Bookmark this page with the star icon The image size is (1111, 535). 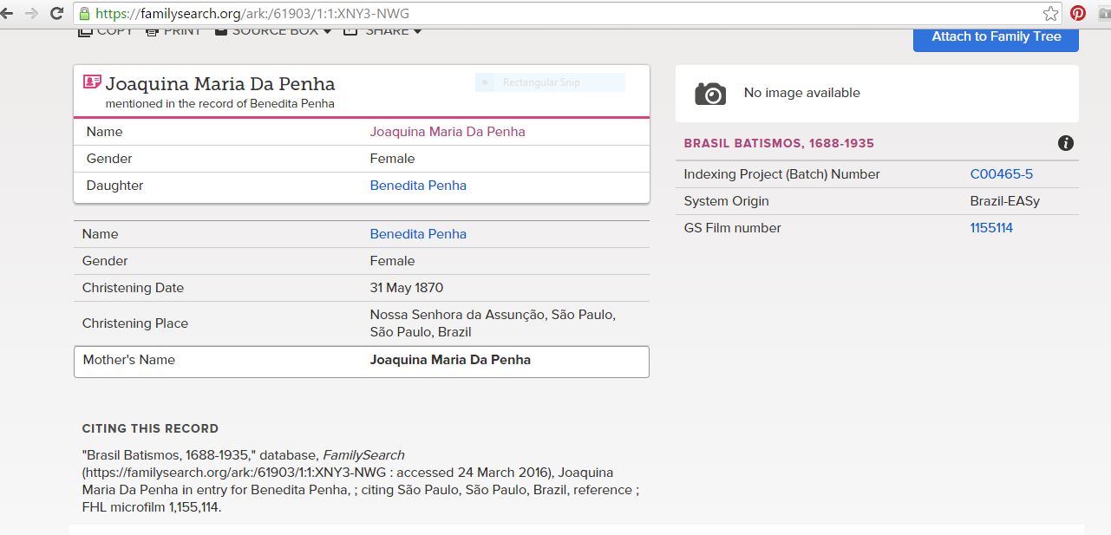coord(1050,13)
